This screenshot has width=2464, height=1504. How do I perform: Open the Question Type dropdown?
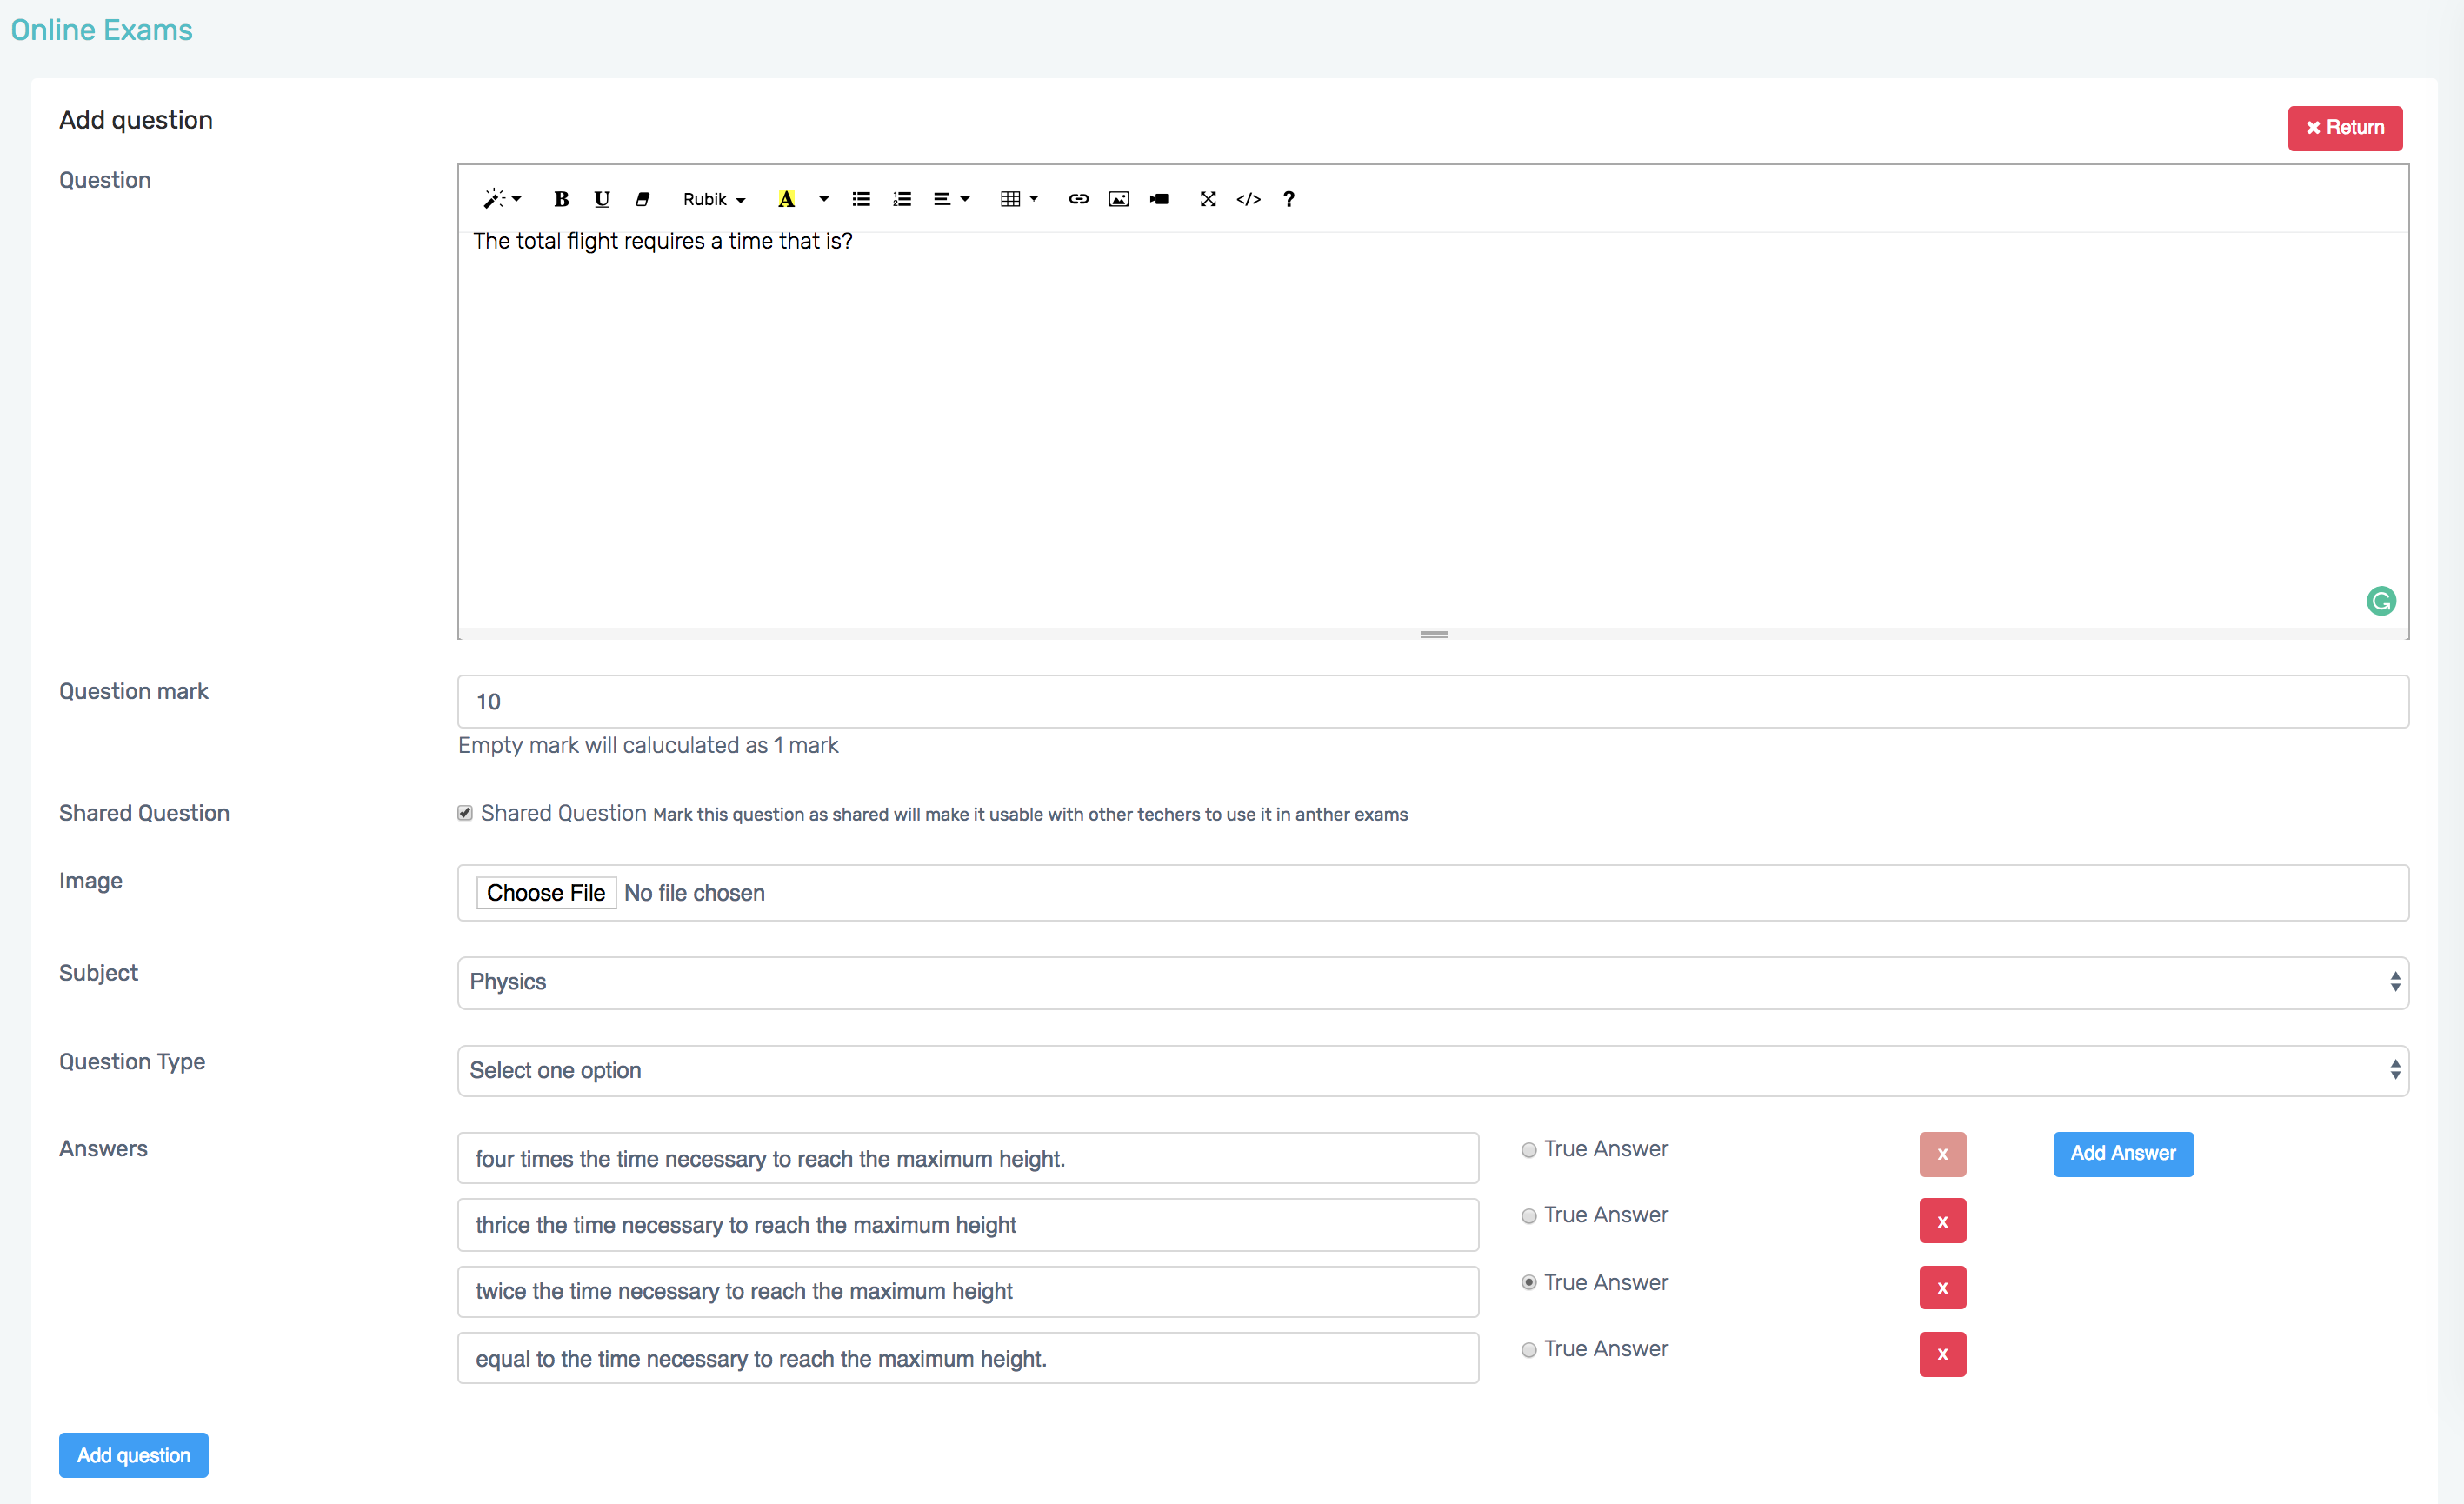pyautogui.click(x=1432, y=1070)
